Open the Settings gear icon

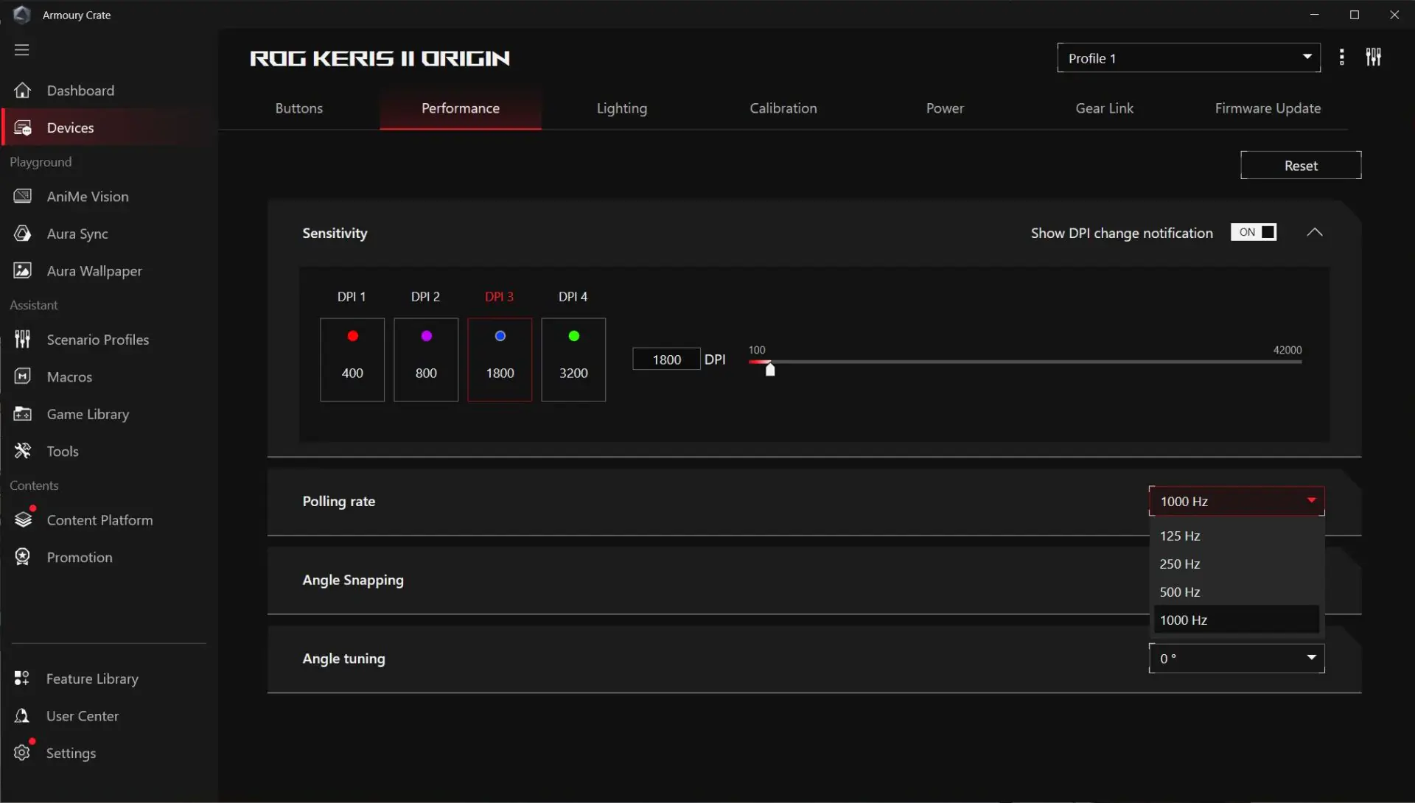(x=22, y=752)
